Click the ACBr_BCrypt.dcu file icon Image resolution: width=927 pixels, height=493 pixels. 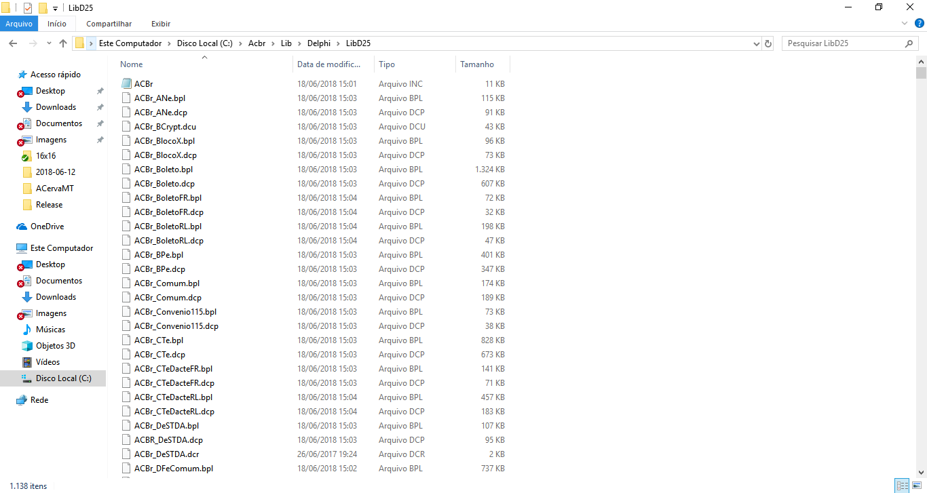(126, 127)
